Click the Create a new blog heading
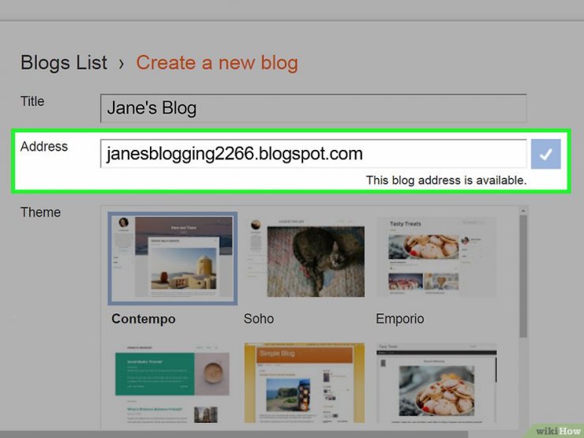This screenshot has height=438, width=584. point(217,62)
